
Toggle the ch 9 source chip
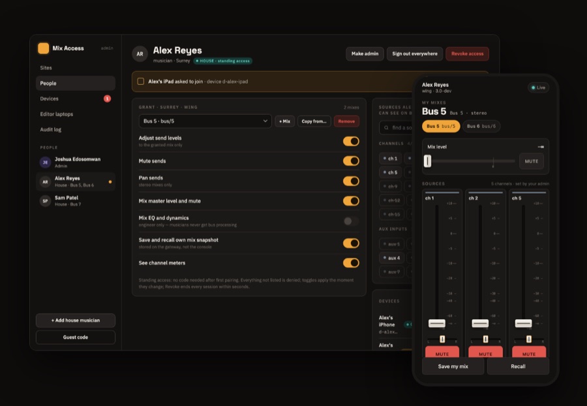pyautogui.click(x=390, y=186)
